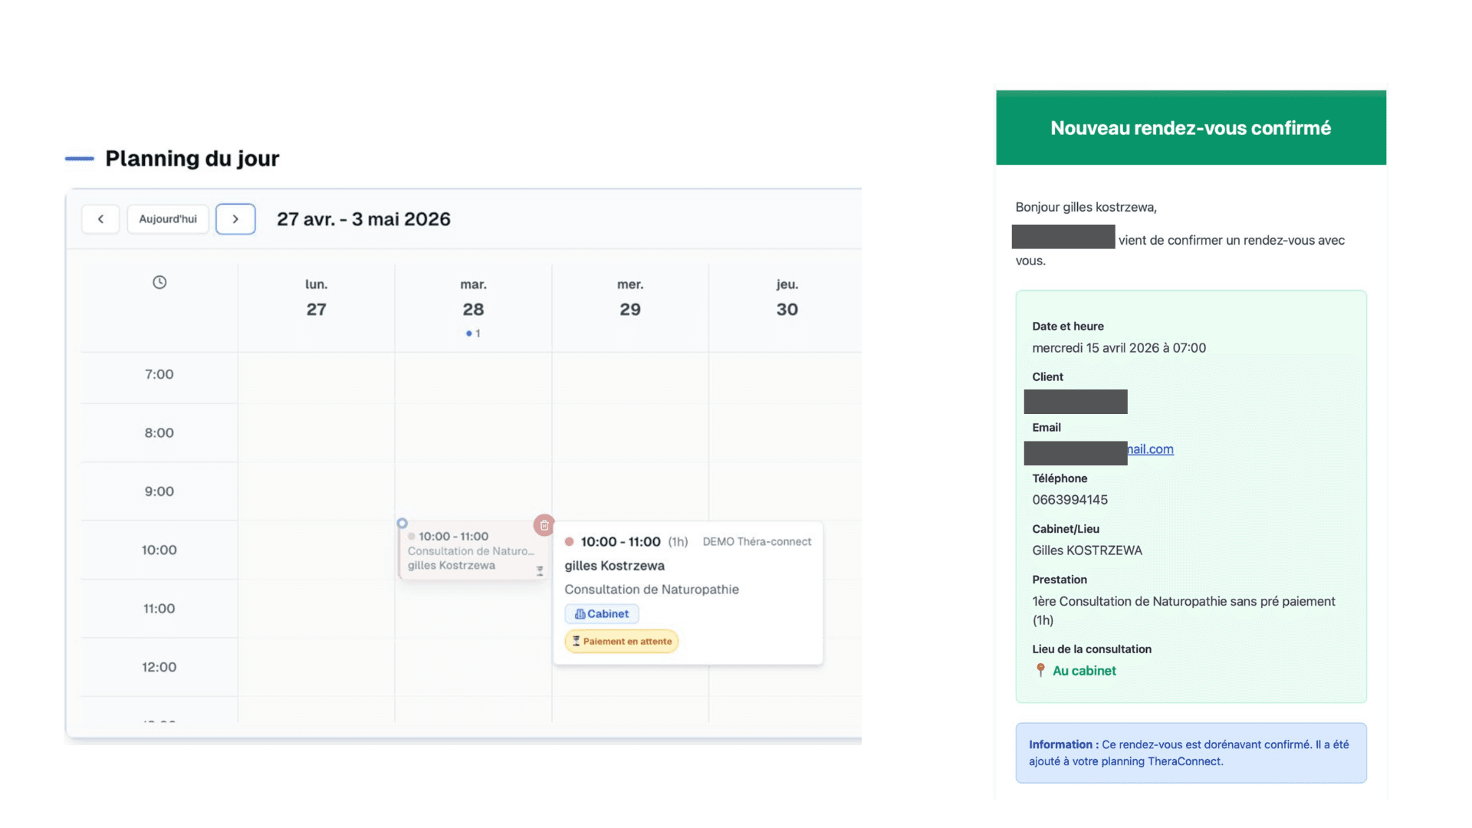Toggle the Paiement en attente status badge
This screenshot has width=1472, height=828.
click(x=621, y=641)
